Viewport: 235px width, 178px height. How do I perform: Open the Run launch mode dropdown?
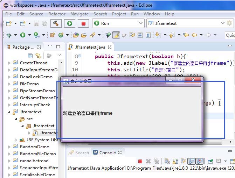point(118,23)
